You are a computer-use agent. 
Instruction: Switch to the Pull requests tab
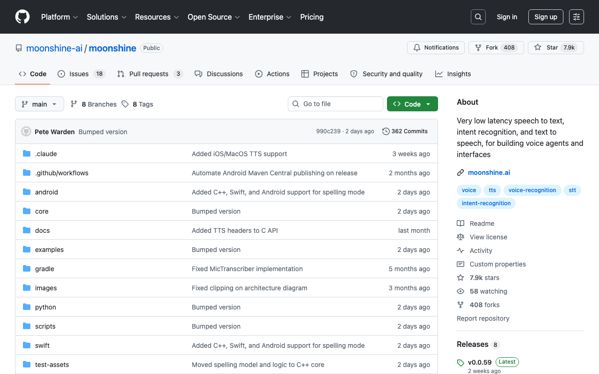click(x=150, y=74)
